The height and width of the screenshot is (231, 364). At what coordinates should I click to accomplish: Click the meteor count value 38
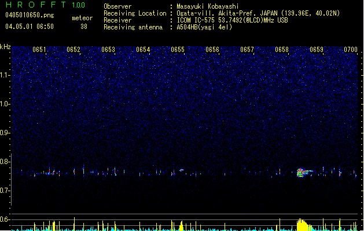point(84,27)
